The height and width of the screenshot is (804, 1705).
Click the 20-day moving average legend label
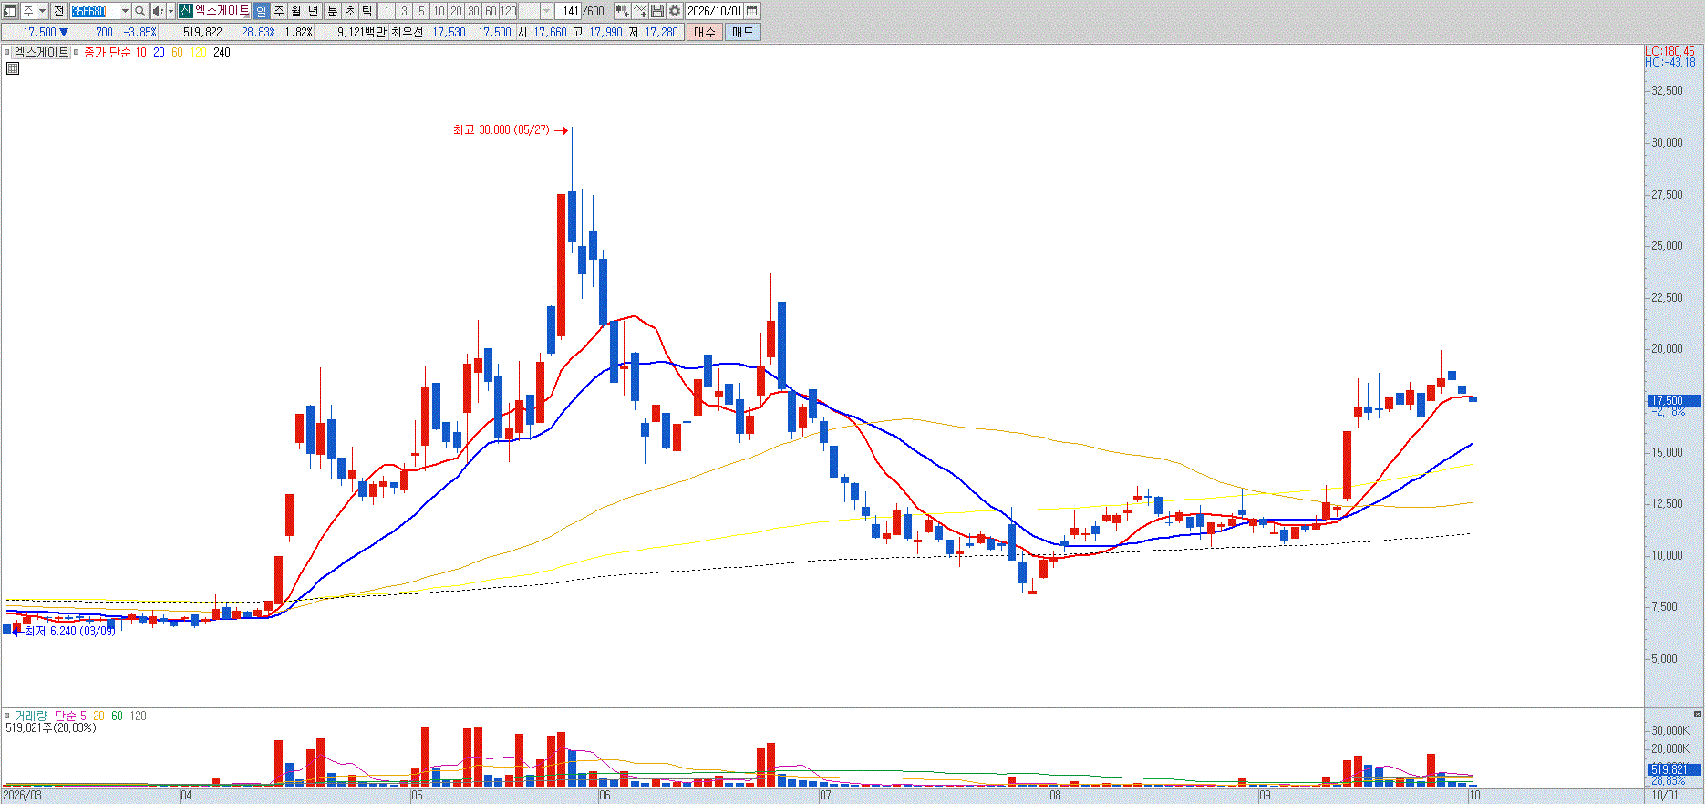159,52
